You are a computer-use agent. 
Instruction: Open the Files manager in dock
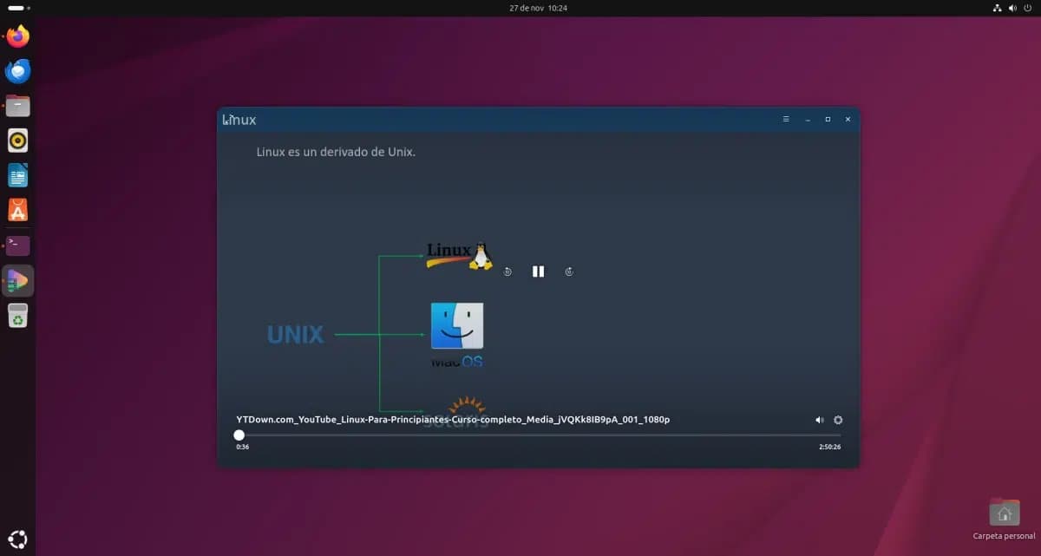click(17, 106)
